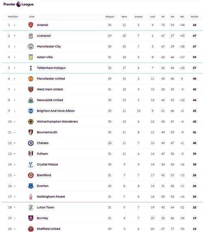Expand Luton Town position change indicator
This screenshot has width=203, height=232.
click(x=15, y=208)
